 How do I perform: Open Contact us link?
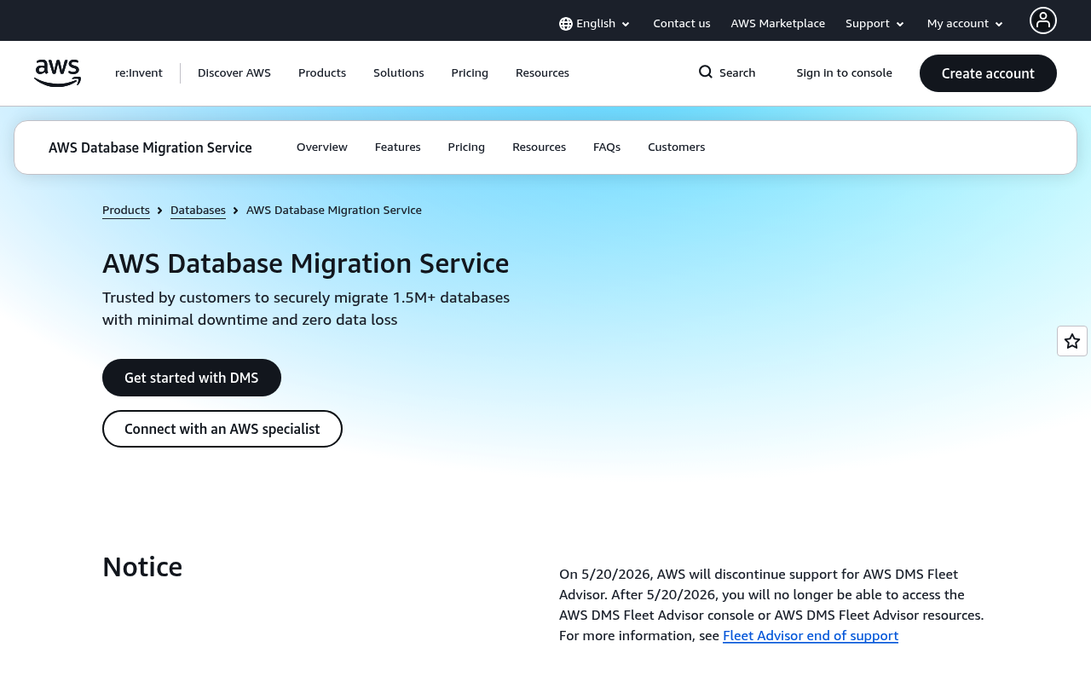tap(682, 24)
